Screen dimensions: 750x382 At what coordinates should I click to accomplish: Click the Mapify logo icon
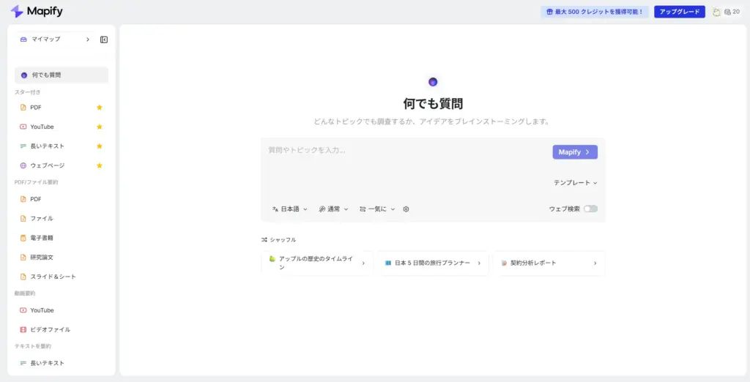17,12
